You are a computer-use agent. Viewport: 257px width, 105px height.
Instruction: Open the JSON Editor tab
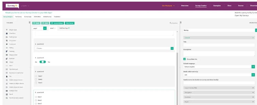[37, 17]
